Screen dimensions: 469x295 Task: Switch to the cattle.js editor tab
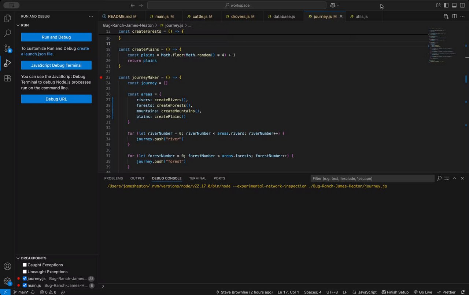(x=200, y=17)
